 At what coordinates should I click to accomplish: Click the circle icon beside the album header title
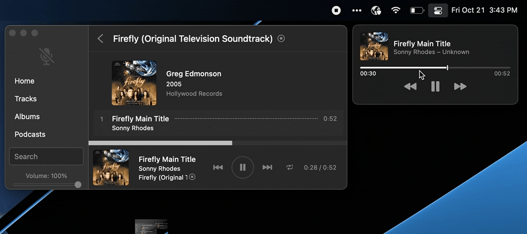pyautogui.click(x=281, y=38)
